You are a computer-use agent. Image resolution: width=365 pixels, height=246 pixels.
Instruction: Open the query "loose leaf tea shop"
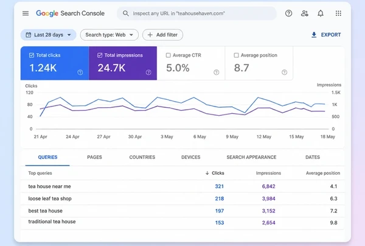point(50,199)
